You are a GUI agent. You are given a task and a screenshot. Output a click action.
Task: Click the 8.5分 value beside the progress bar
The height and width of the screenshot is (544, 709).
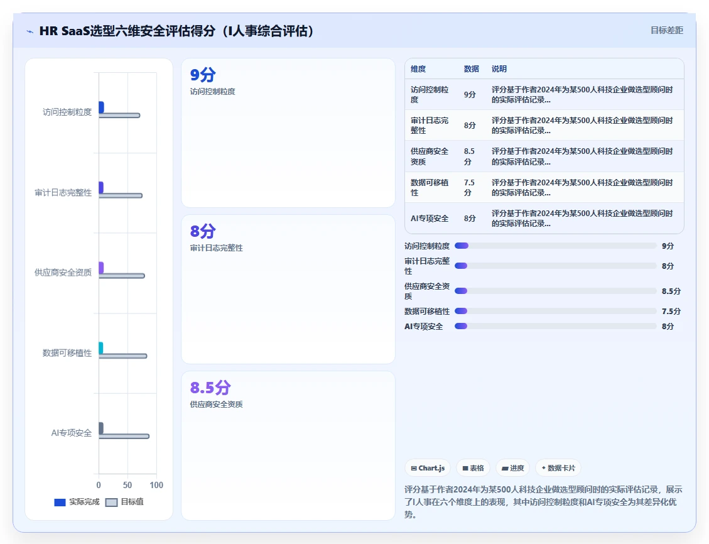(x=671, y=291)
